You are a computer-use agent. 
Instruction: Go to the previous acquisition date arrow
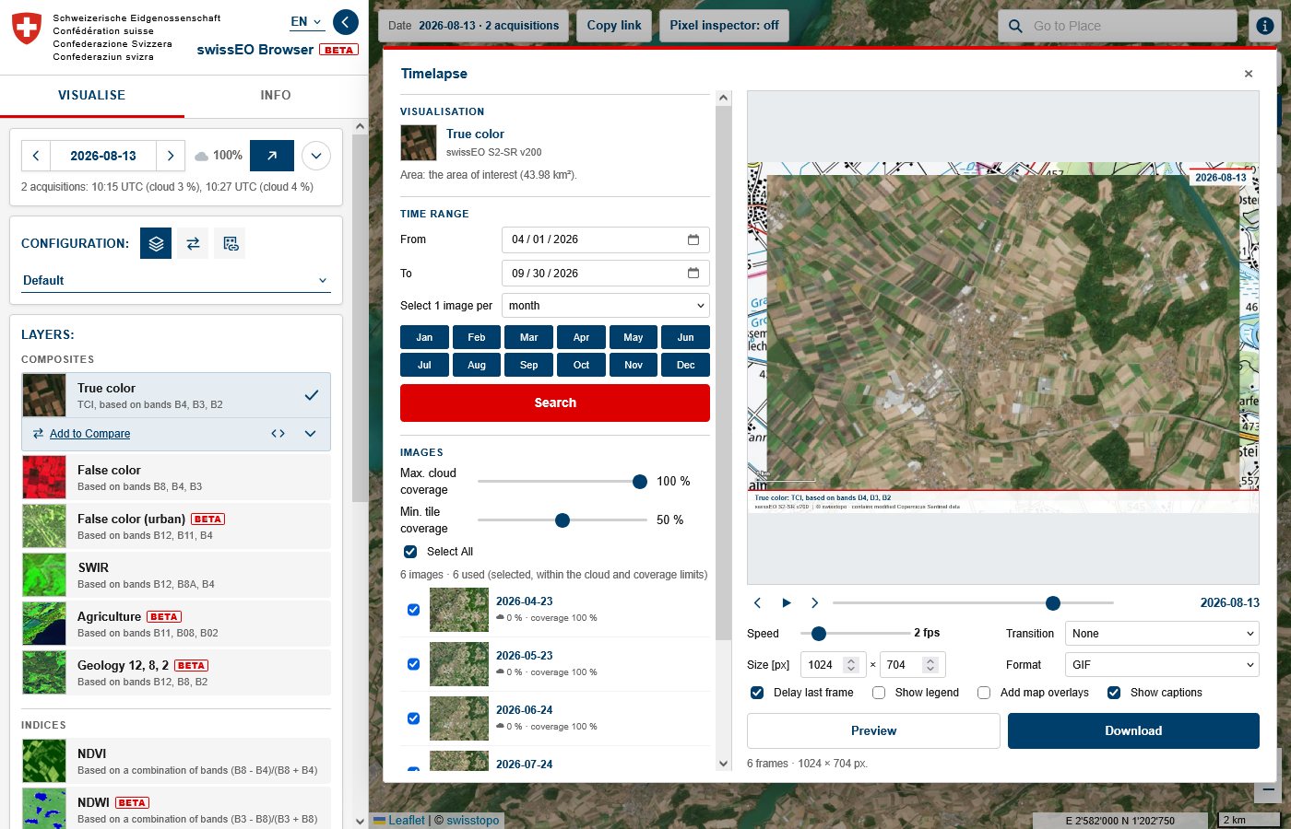tap(36, 156)
